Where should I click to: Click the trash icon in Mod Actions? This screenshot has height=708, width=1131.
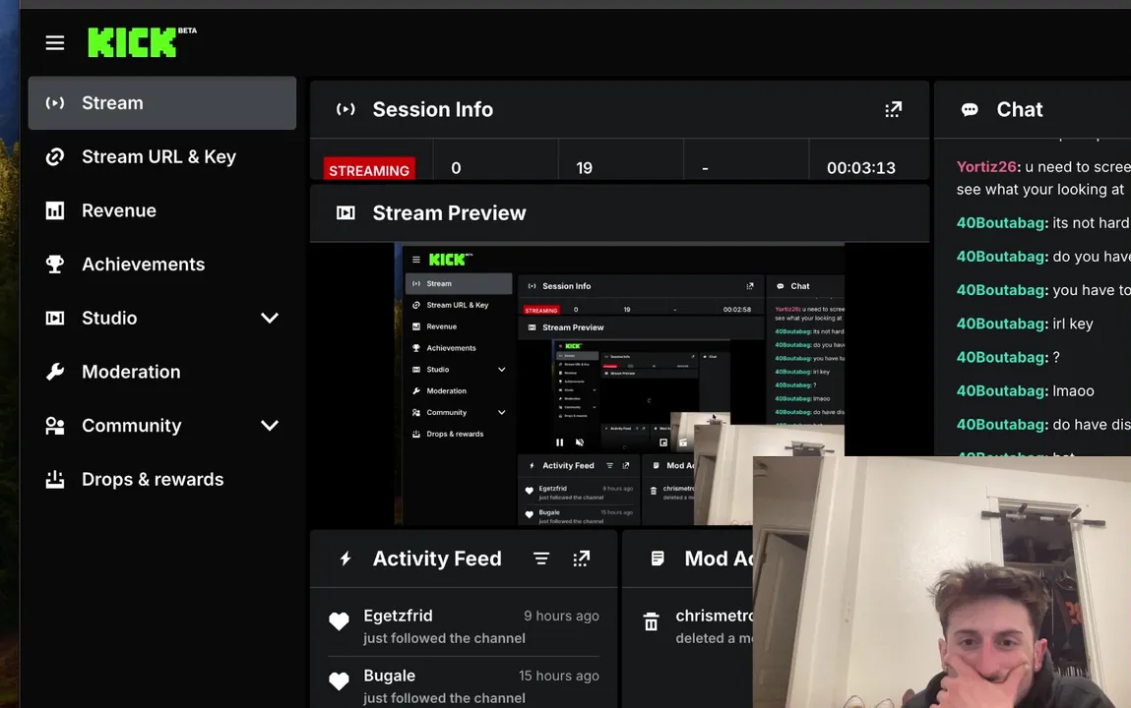click(x=652, y=621)
